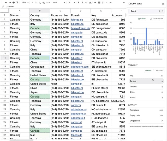Switch frequency list to Most
Viewport: 167px width, 141px height.
click(148, 70)
